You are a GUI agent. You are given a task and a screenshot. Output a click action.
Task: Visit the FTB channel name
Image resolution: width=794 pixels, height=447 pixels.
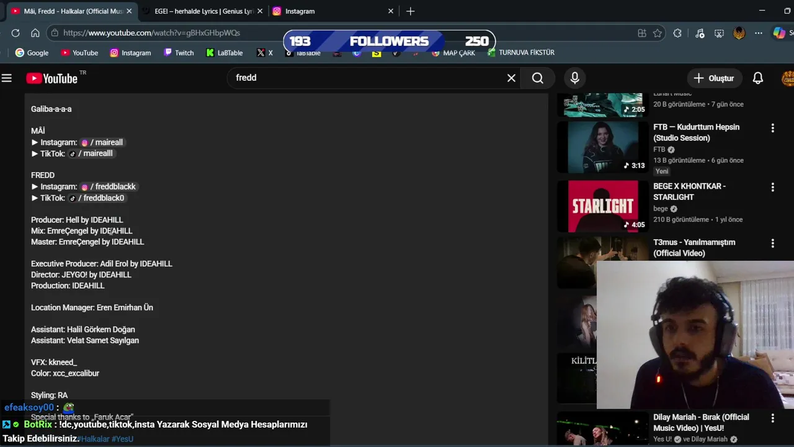[659, 150]
